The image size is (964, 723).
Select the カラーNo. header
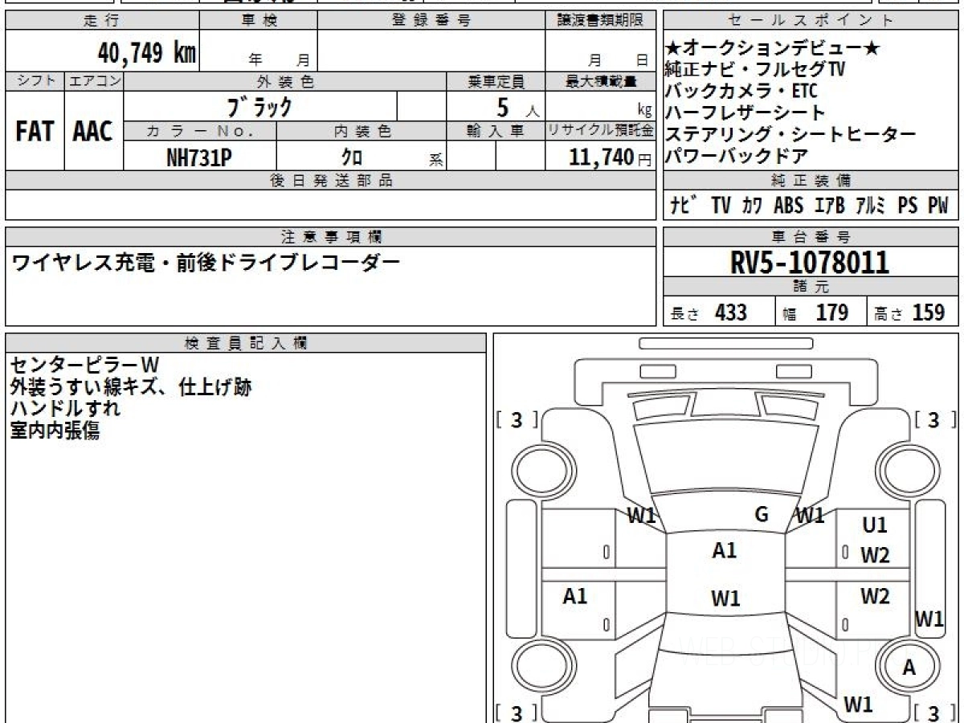[x=200, y=131]
